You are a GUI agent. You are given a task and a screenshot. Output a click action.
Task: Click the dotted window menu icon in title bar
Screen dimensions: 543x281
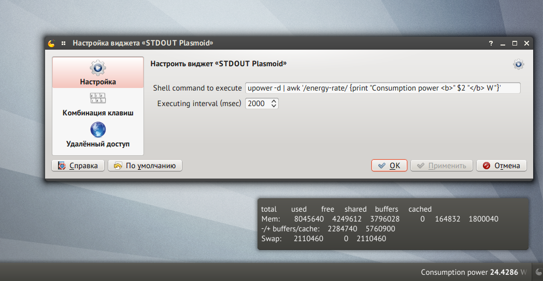click(63, 43)
